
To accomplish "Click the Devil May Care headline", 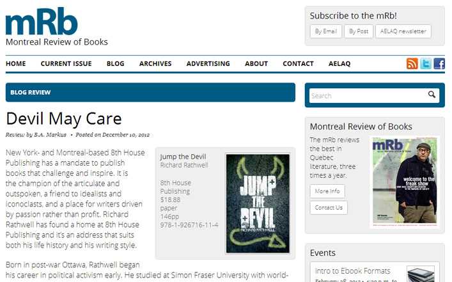I will (64, 119).
